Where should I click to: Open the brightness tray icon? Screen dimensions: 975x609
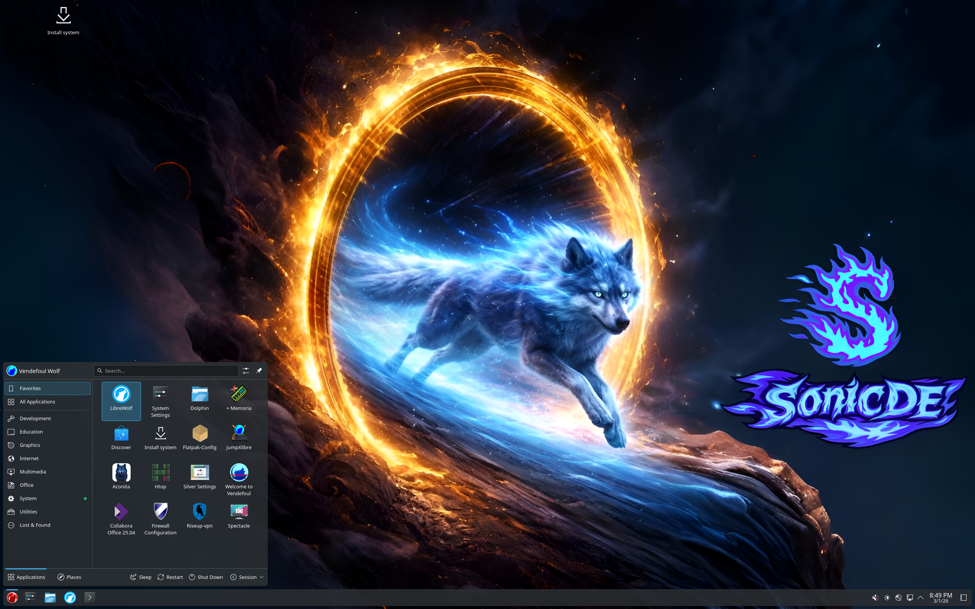[887, 597]
